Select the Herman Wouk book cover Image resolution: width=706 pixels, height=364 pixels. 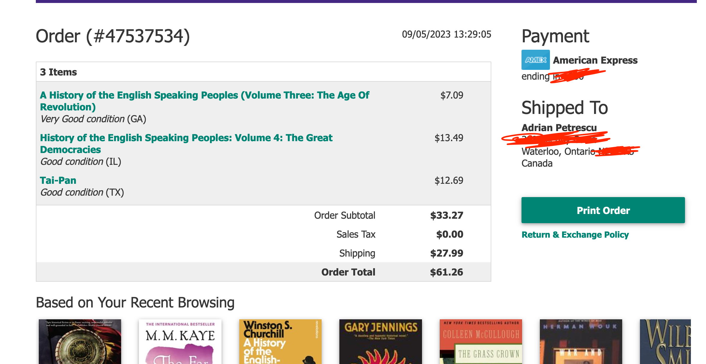coord(581,342)
